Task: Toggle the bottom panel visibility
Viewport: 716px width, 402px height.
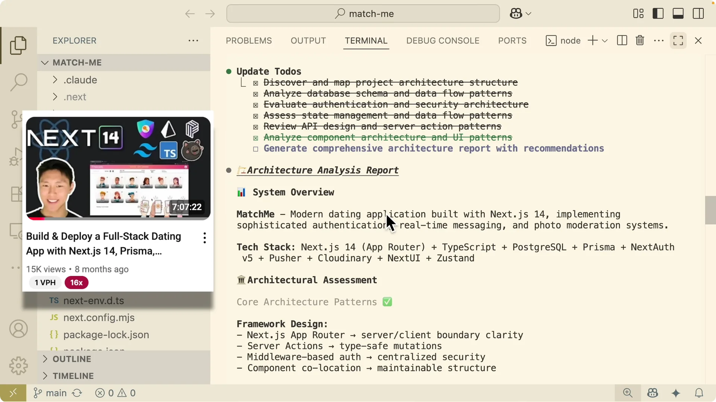Action: click(x=678, y=14)
